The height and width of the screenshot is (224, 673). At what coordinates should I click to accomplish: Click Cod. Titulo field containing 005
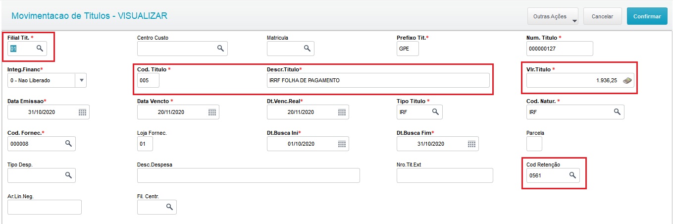click(148, 80)
